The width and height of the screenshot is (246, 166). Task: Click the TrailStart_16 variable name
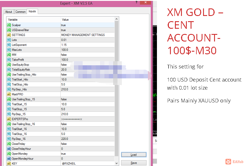[19, 129]
